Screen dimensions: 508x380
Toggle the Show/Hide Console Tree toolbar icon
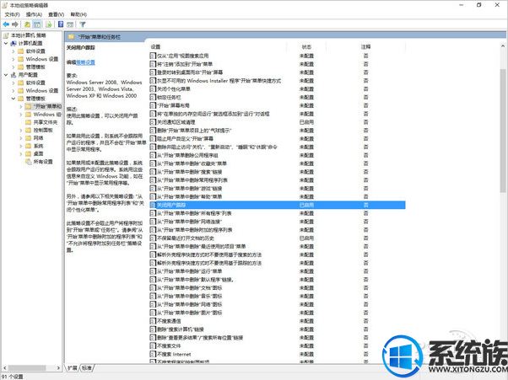click(x=37, y=24)
